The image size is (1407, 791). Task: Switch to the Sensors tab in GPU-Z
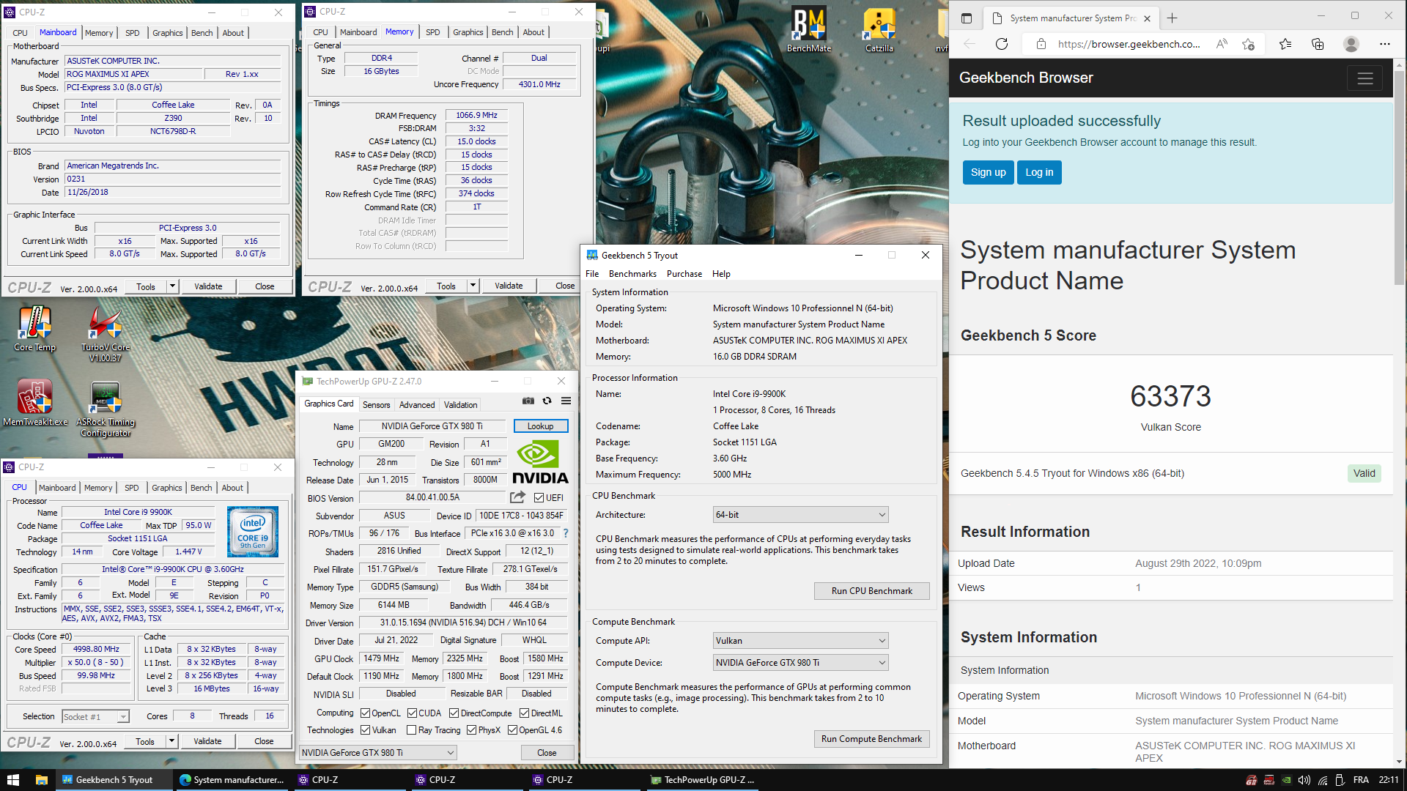pyautogui.click(x=376, y=405)
